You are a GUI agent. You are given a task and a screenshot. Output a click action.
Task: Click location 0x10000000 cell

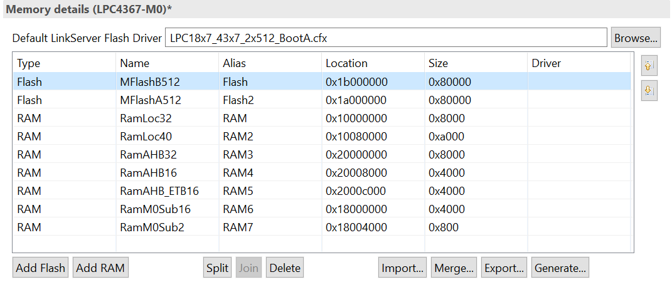(373, 118)
